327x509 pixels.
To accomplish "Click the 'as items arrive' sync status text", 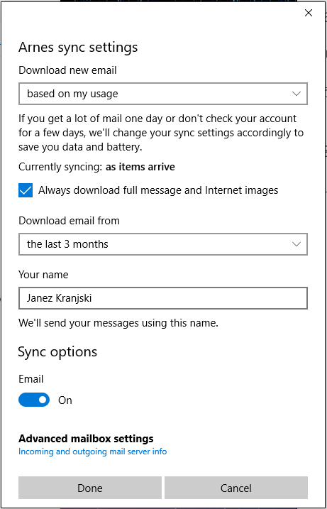I will [140, 167].
